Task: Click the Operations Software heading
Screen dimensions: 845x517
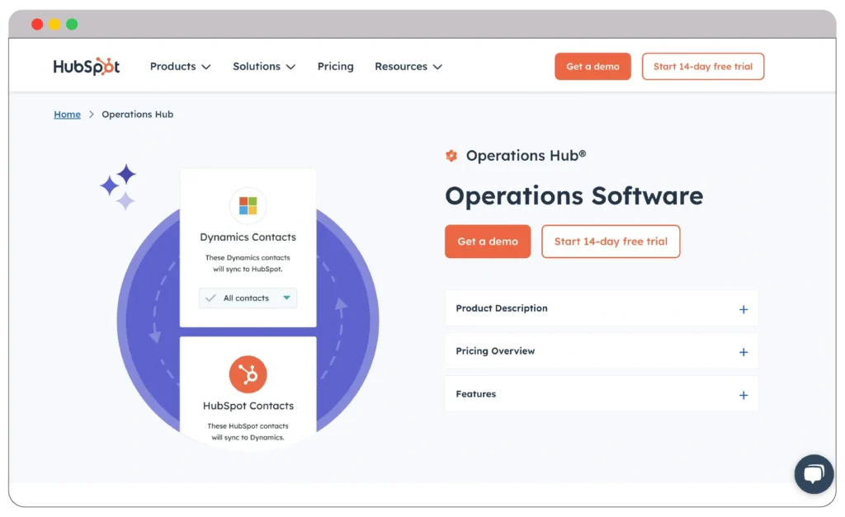Action: tap(574, 195)
